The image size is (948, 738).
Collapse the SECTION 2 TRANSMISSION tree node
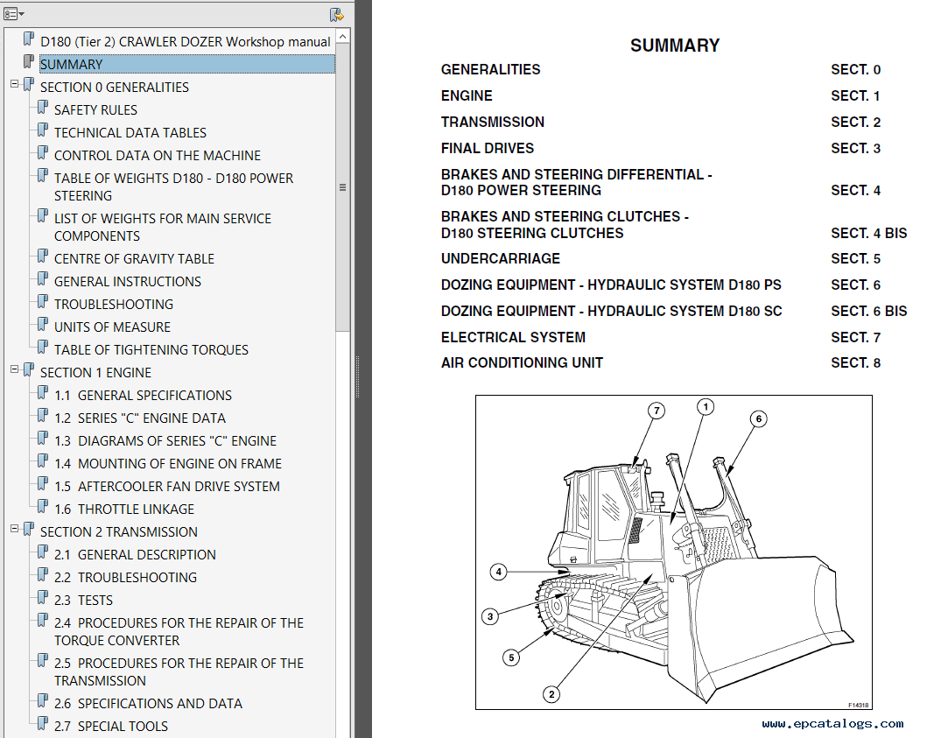[x=15, y=529]
